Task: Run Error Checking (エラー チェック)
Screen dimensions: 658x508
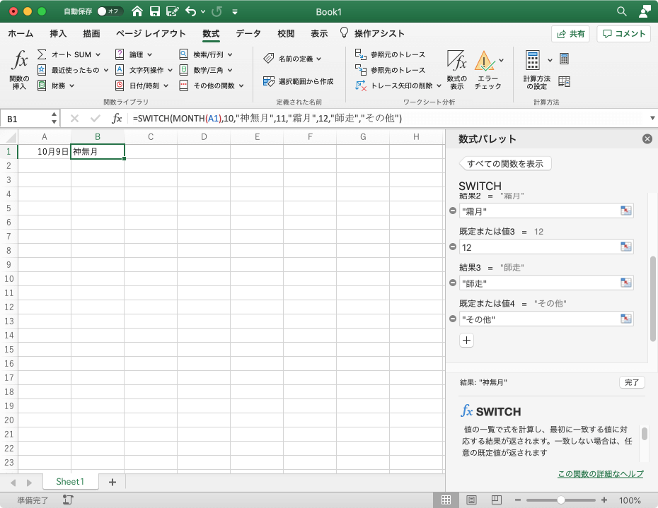Action: point(487,69)
